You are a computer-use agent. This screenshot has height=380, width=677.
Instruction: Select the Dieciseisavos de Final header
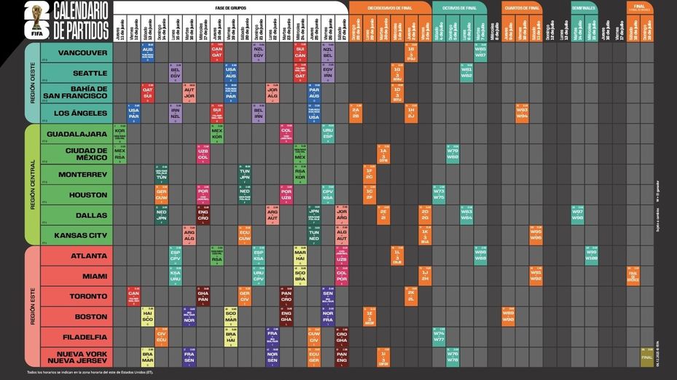point(387,7)
